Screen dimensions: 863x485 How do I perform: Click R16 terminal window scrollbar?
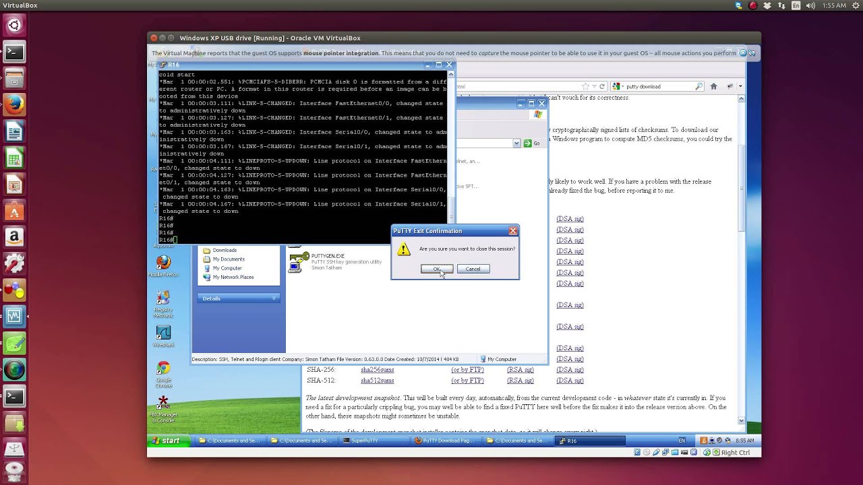click(452, 156)
